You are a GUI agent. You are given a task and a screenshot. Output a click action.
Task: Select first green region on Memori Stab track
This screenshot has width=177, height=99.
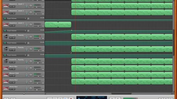(x=78, y=75)
